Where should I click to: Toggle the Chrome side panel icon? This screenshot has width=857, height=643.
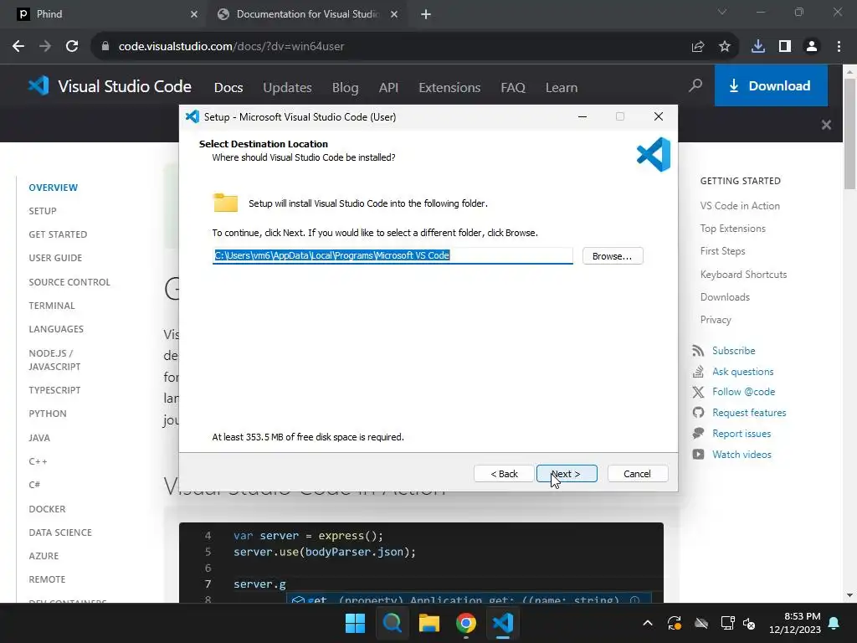785,47
